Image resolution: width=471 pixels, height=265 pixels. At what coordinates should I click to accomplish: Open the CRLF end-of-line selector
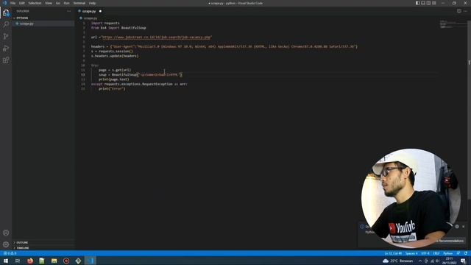[436, 253]
